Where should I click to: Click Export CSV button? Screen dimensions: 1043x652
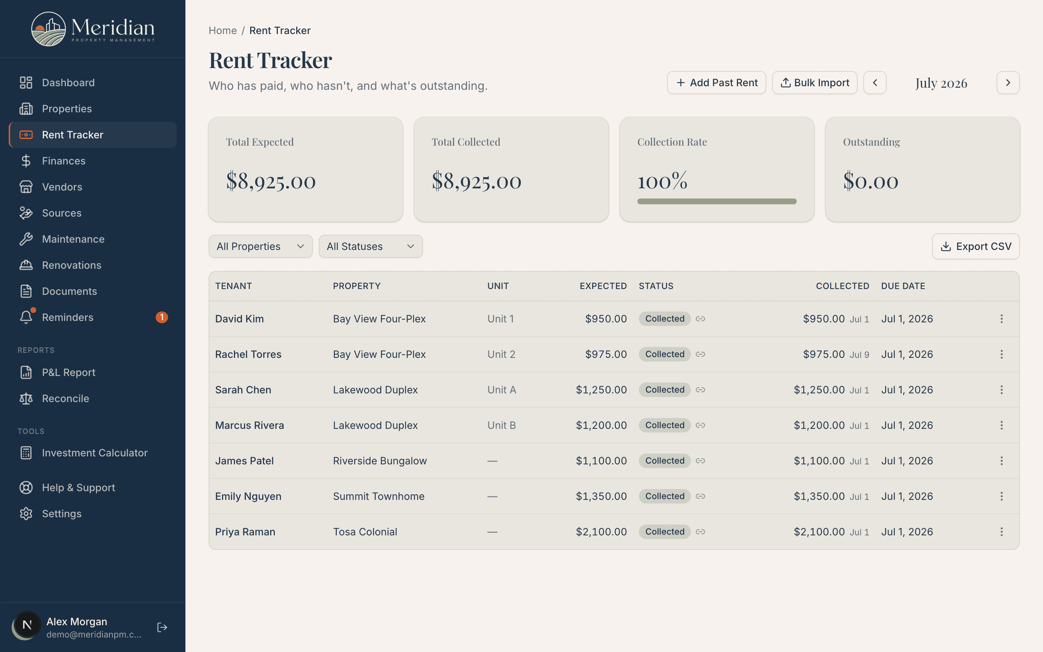[x=976, y=246]
